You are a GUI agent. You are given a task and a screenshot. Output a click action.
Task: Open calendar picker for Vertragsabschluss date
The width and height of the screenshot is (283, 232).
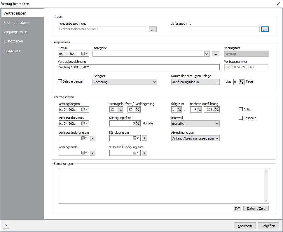(84, 124)
